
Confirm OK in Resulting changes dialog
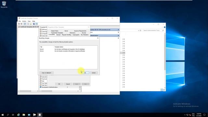pyautogui.click(x=85, y=73)
